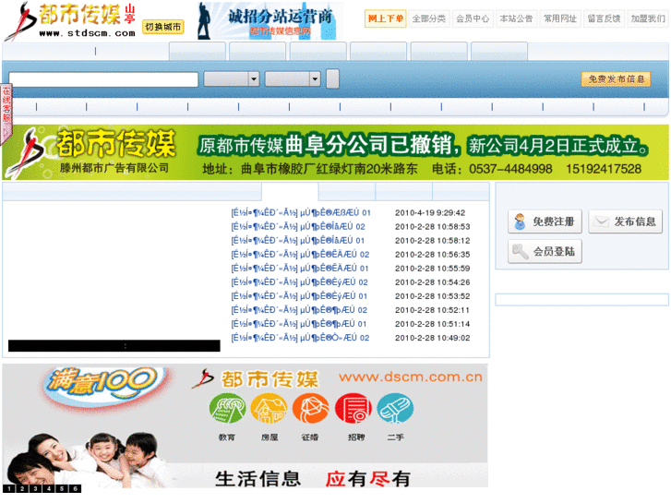Switch to slide 1 of banner
The height and width of the screenshot is (503, 671).
[x=8, y=488]
